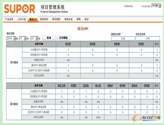Open the 电压力锅 column header link

(61, 86)
